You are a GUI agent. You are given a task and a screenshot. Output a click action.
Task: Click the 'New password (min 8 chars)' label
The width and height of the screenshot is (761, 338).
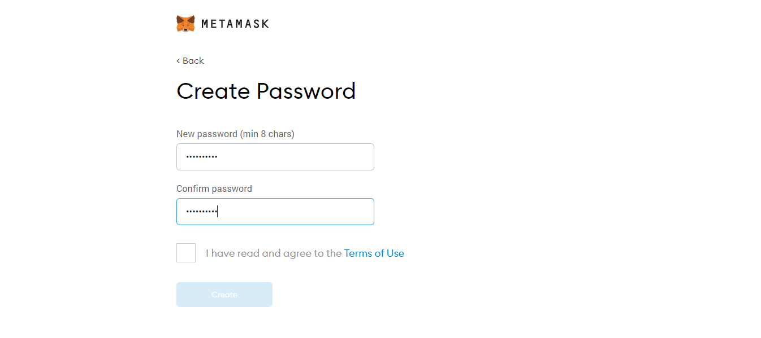tap(235, 134)
